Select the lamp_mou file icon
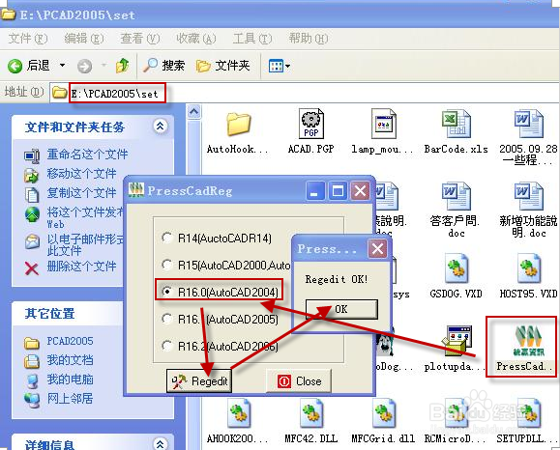Image resolution: width=560 pixels, height=450 pixels. click(x=384, y=124)
